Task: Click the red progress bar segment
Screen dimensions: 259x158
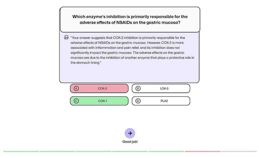Action: click(203, 151)
